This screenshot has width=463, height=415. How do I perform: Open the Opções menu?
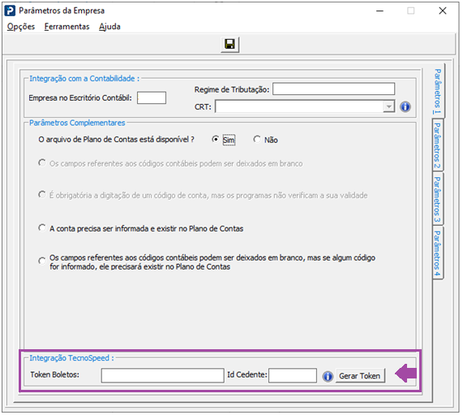pos(21,27)
